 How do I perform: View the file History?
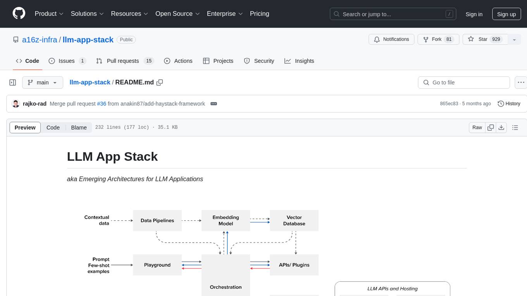click(509, 104)
